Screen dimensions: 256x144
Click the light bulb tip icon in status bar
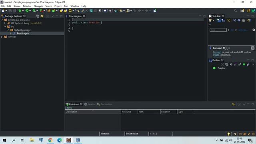click(228, 134)
